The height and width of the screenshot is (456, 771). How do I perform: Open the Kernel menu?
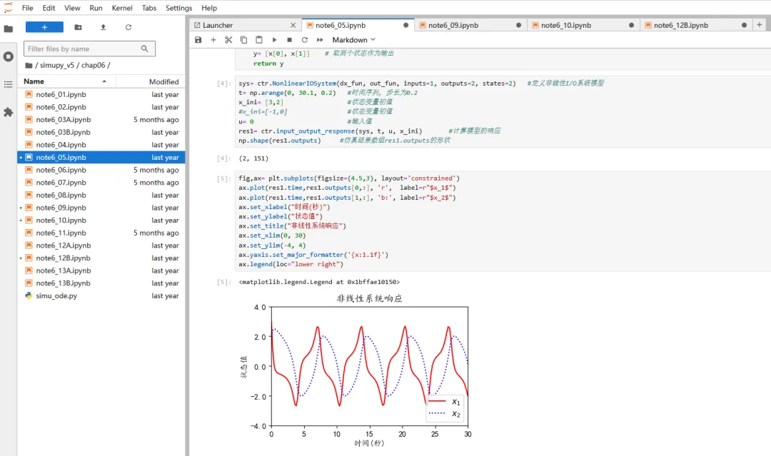pyautogui.click(x=122, y=8)
